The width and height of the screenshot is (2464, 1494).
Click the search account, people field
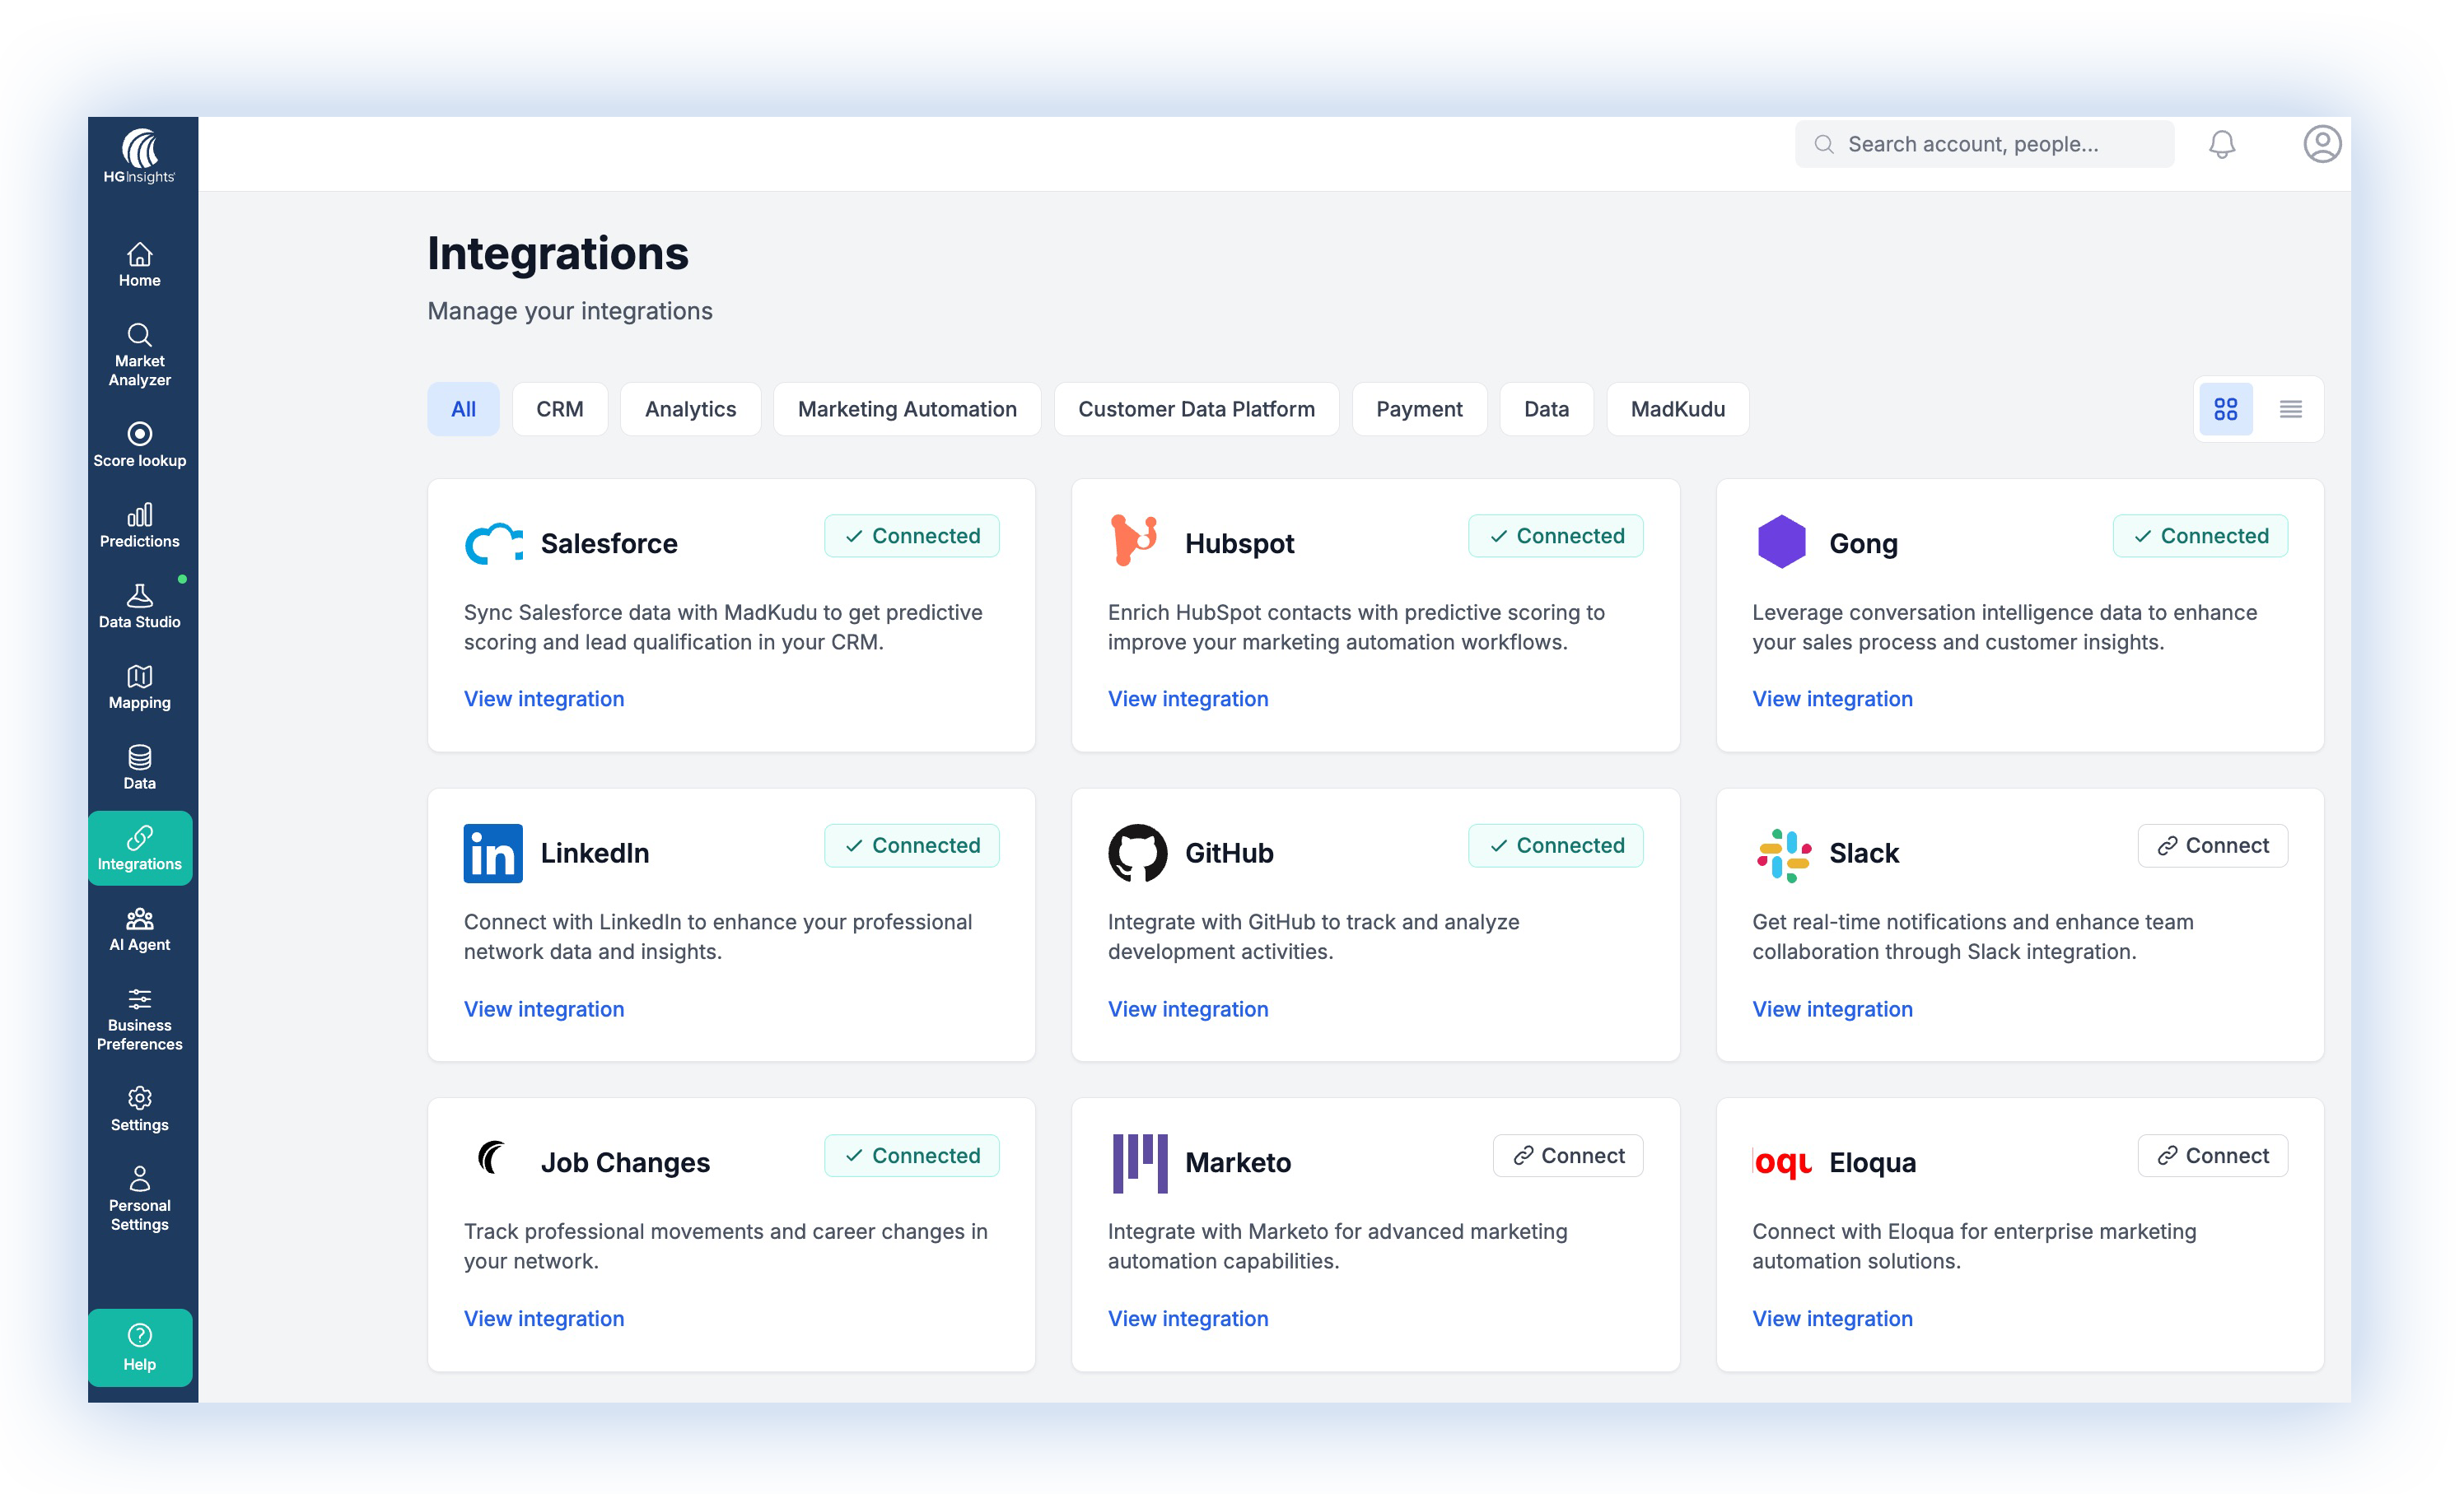1985,144
